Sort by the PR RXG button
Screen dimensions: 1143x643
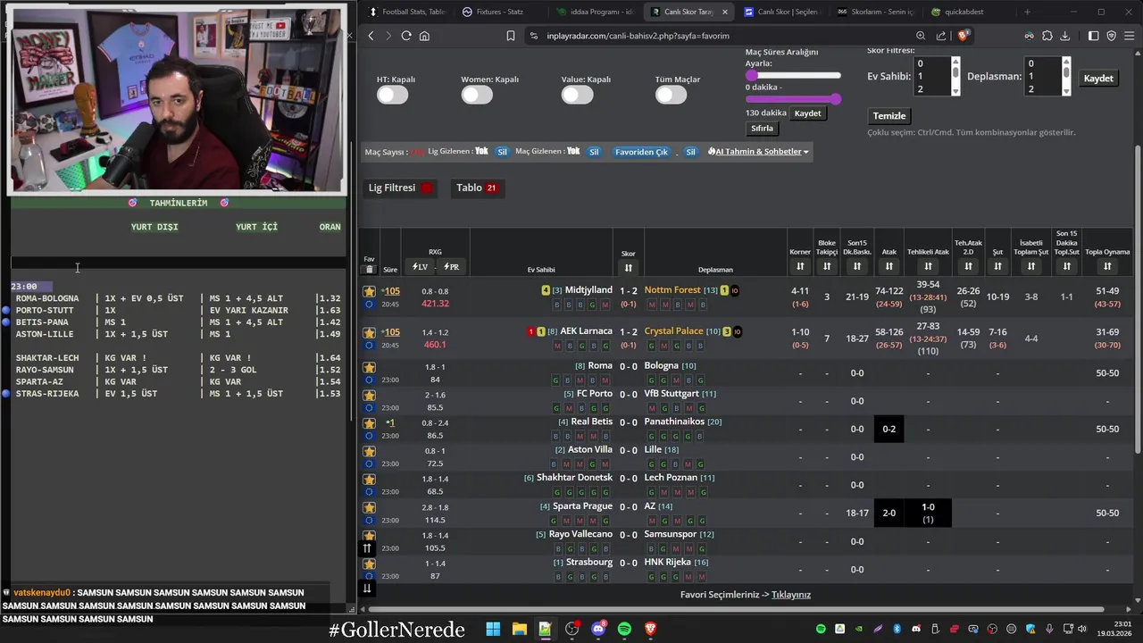tap(451, 267)
